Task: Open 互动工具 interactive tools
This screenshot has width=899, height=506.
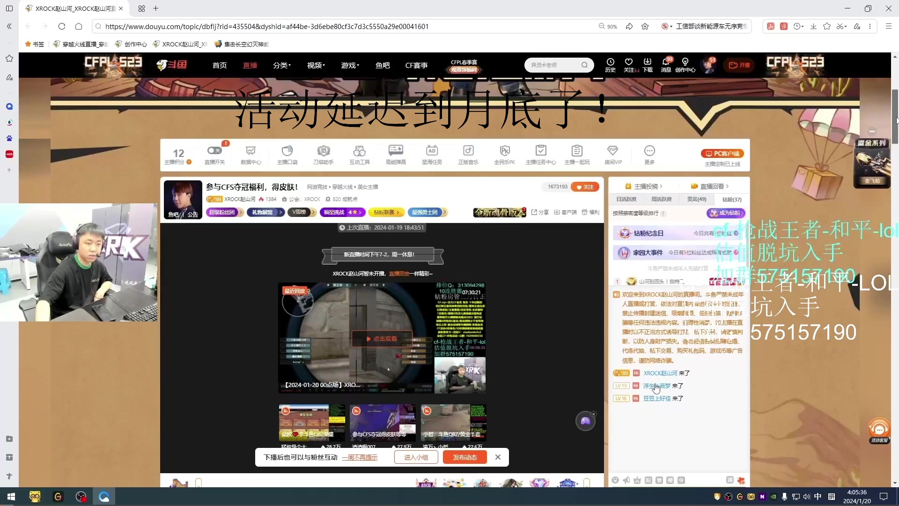Action: tap(359, 151)
